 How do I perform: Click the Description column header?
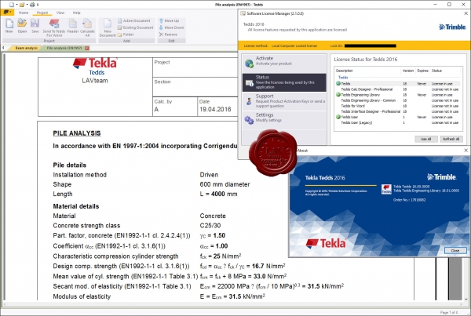coord(367,71)
